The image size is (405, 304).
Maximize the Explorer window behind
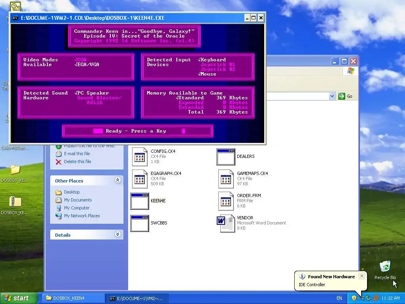344,61
